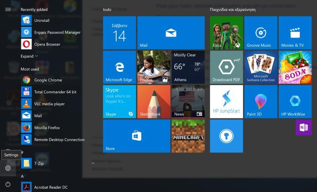
Task: Open Remote Desktop Connection
Action: pyautogui.click(x=53, y=139)
